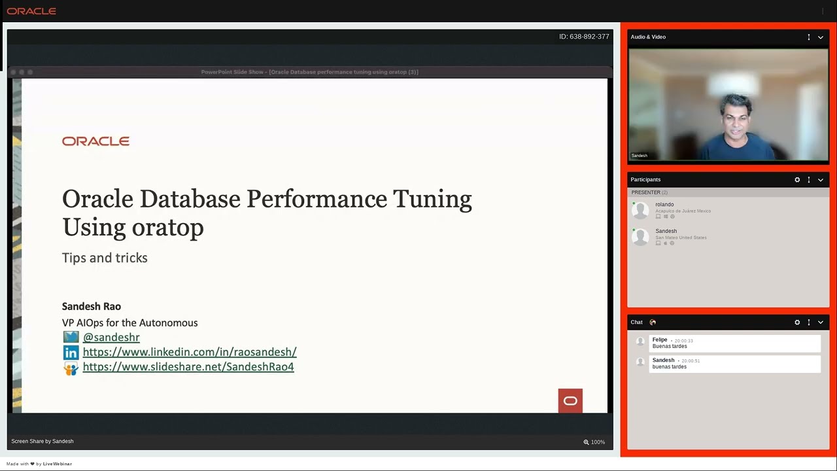Viewport: 837px width, 471px height.
Task: Click the browser icon under rolando
Action: tap(672, 217)
